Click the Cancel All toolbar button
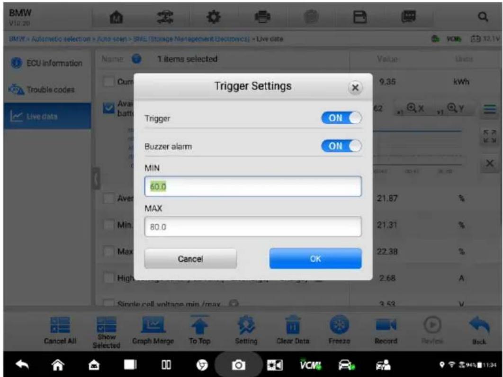Viewport: 503px width, 377px height. pos(60,331)
